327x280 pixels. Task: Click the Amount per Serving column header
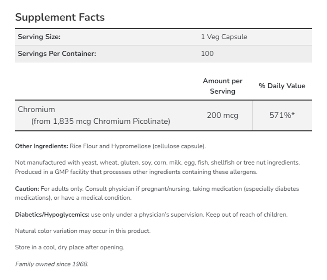click(x=223, y=86)
